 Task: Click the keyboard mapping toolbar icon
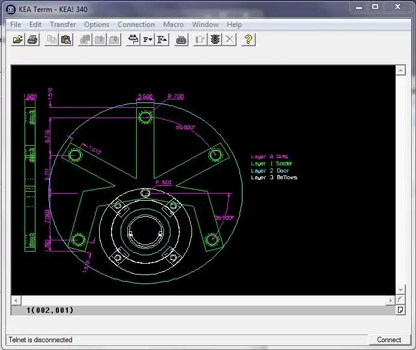(x=181, y=40)
